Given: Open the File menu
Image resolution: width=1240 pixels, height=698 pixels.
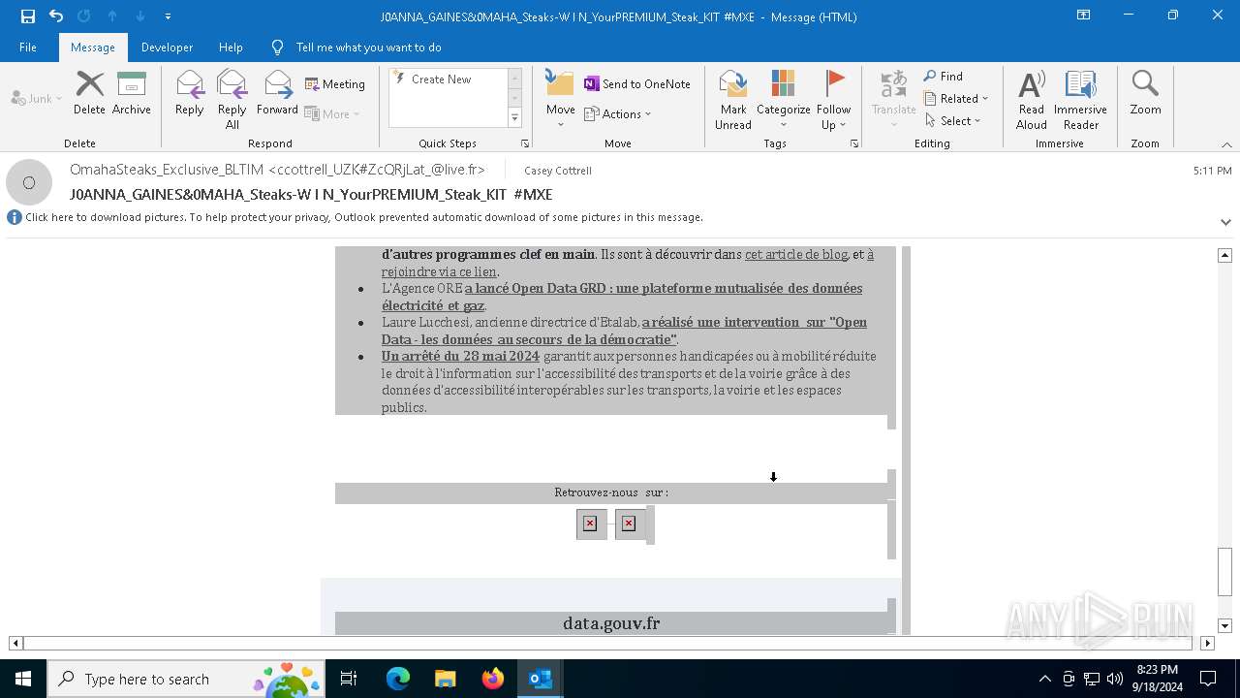Looking at the screenshot, I should point(28,48).
